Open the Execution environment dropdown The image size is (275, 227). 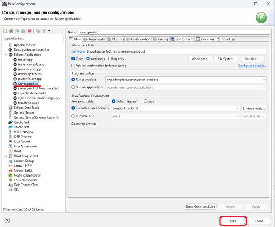[238, 108]
